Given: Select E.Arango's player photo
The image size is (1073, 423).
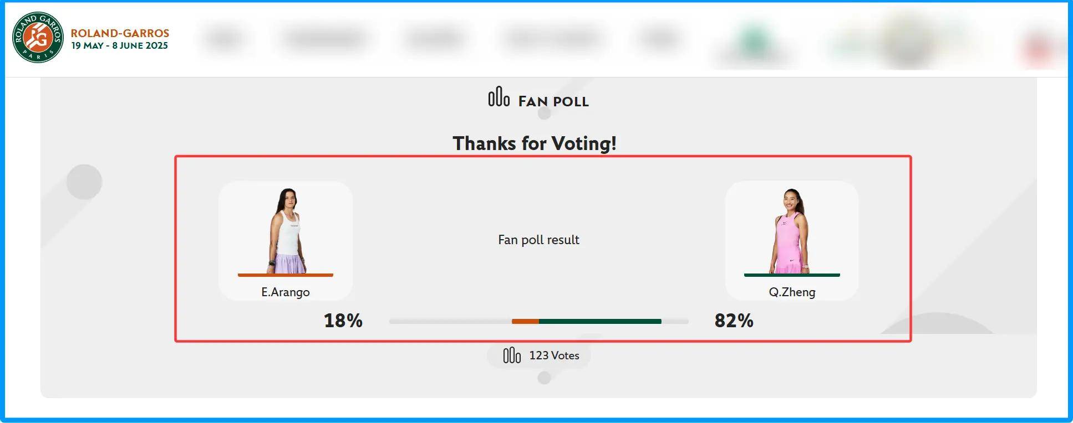Looking at the screenshot, I should point(286,231).
